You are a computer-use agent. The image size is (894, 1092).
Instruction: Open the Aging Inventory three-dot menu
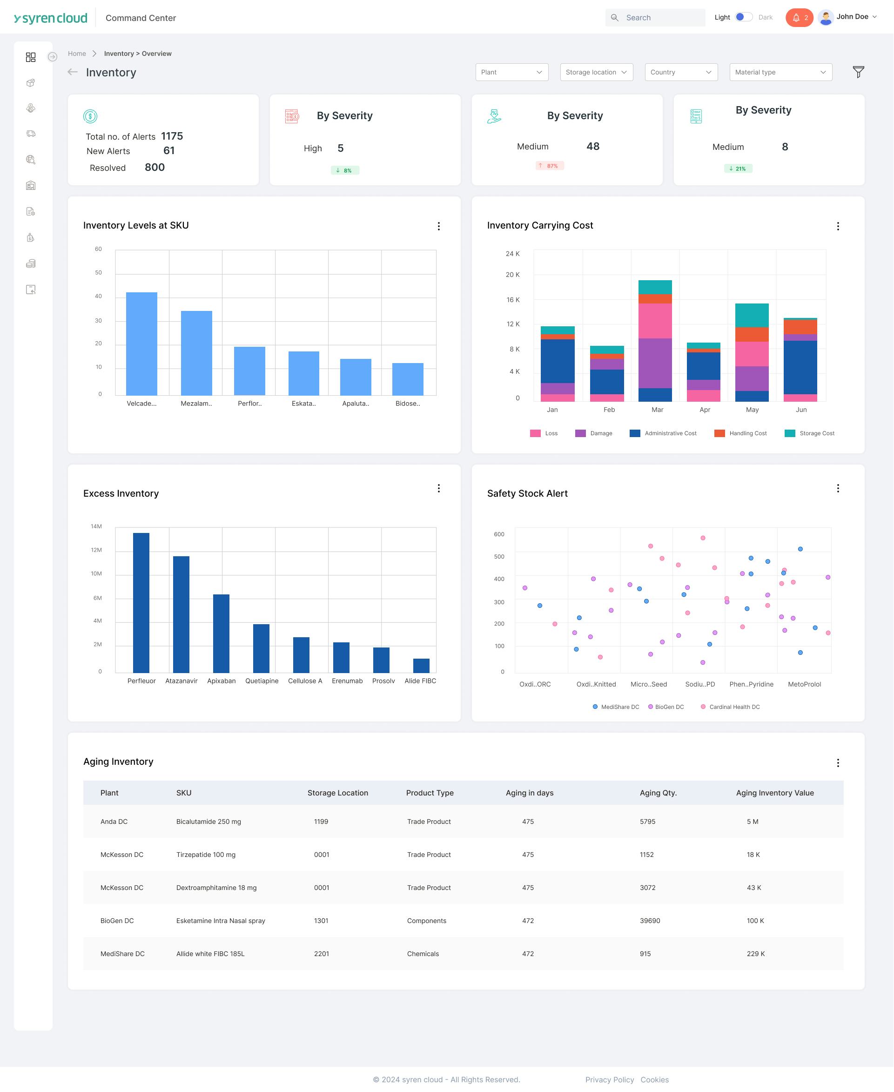click(x=838, y=763)
